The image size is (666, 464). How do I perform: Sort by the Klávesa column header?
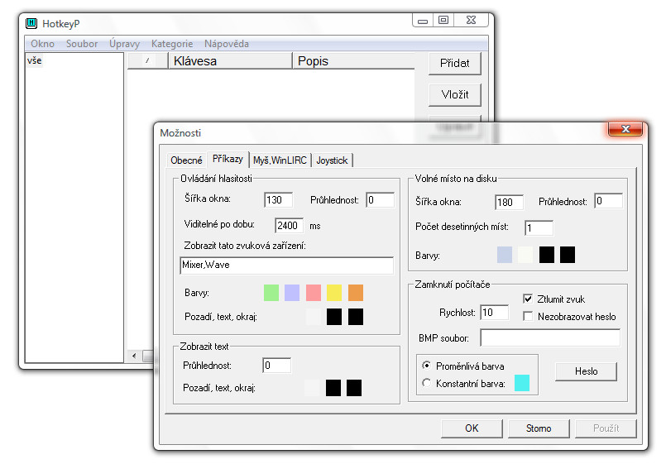[231, 60]
